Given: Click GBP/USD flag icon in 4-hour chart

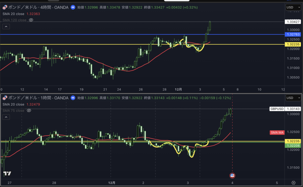Looking at the screenshot, I should coord(4,7).
